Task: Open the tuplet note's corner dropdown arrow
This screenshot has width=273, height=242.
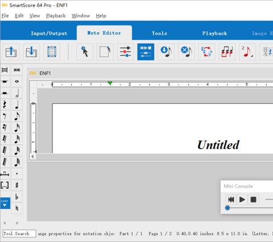Action: pos(252,56)
